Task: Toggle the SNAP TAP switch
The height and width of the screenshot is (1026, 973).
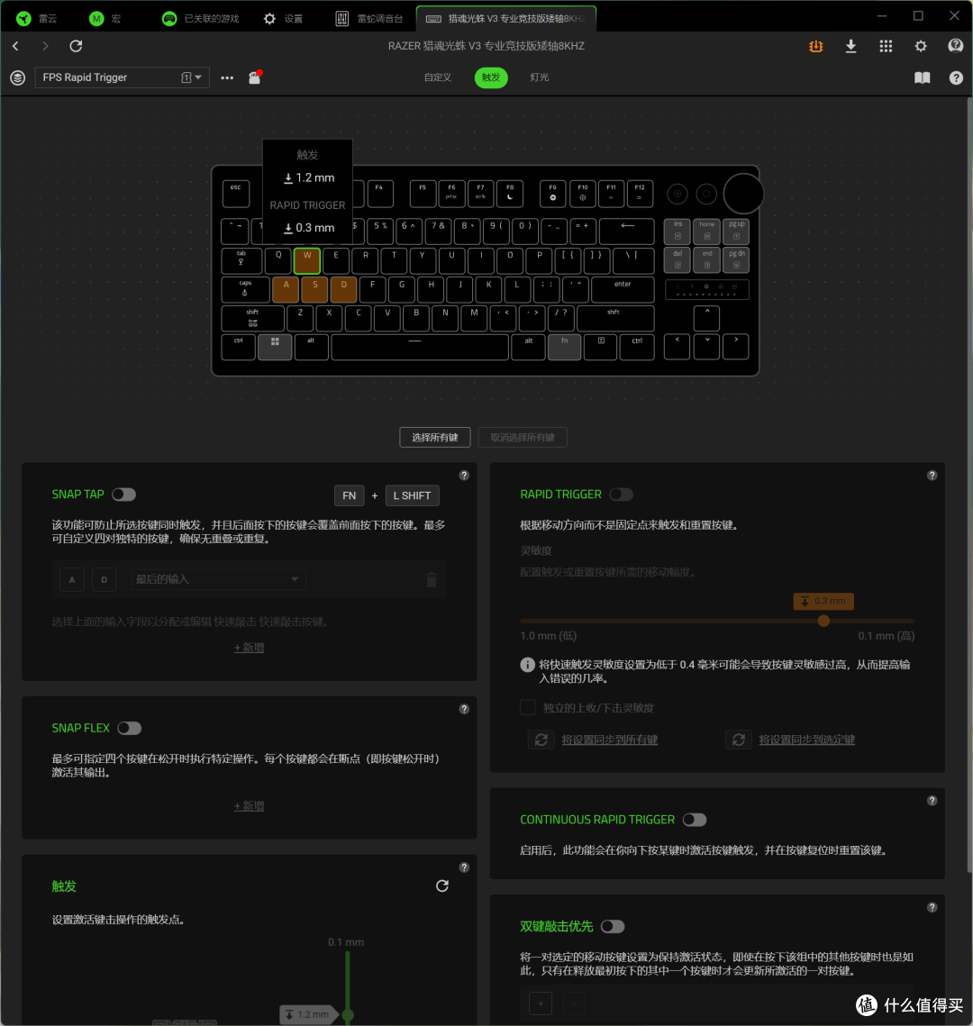Action: [123, 494]
